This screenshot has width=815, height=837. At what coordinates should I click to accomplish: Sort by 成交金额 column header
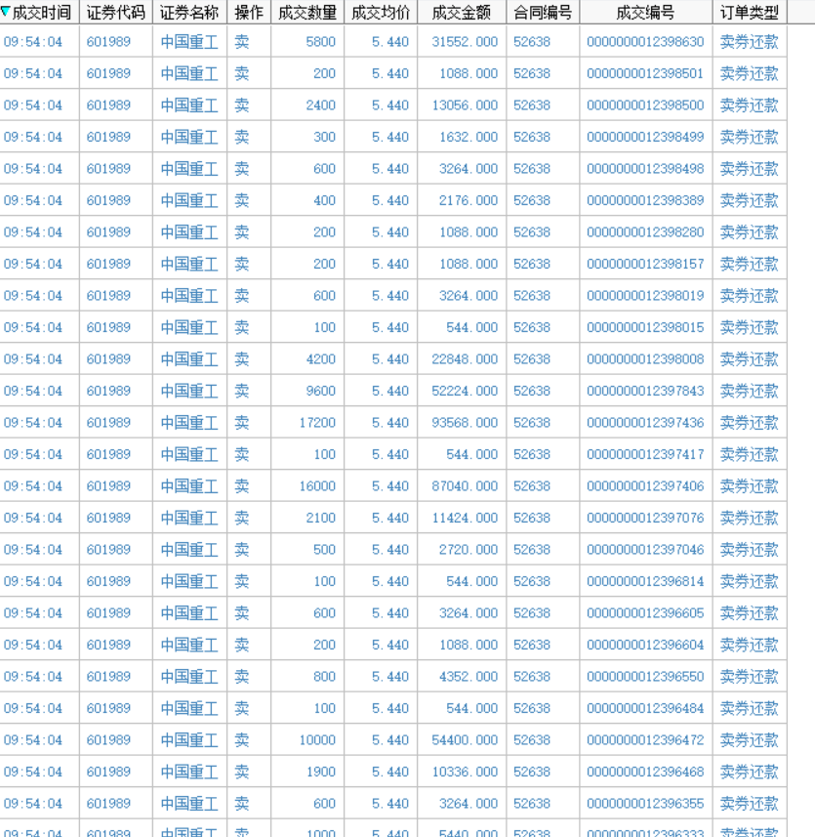462,13
